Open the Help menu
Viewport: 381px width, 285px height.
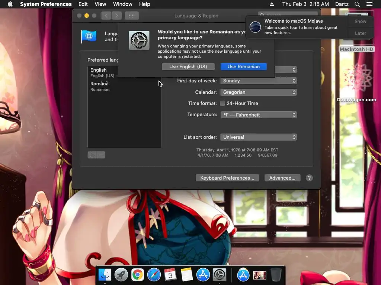click(x=145, y=4)
